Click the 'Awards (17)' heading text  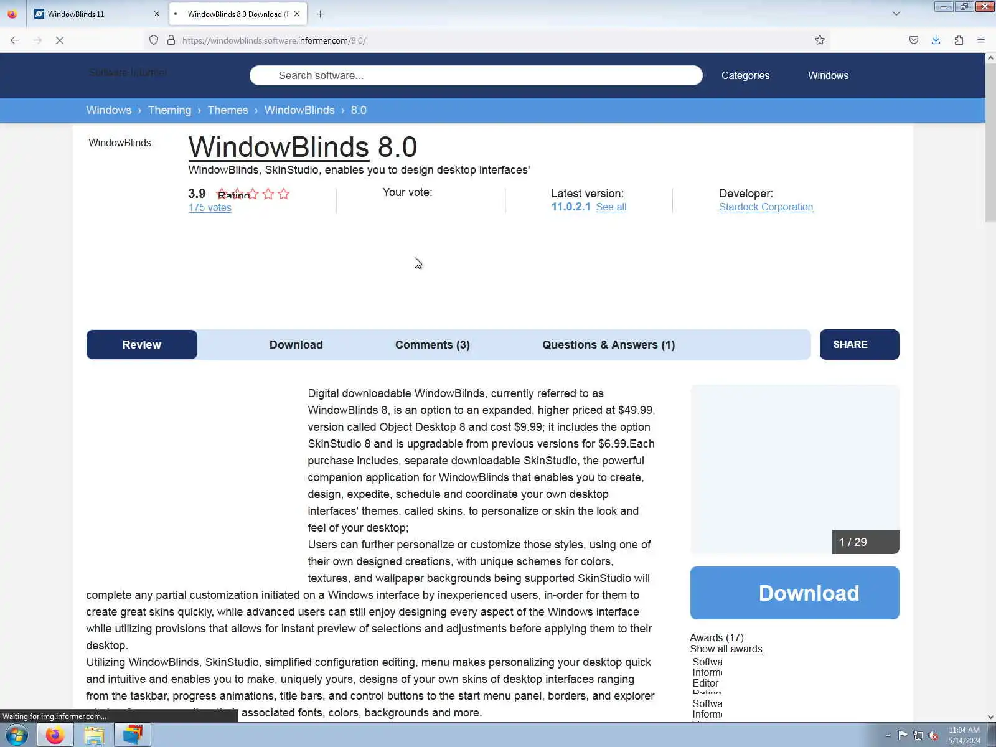tap(716, 637)
